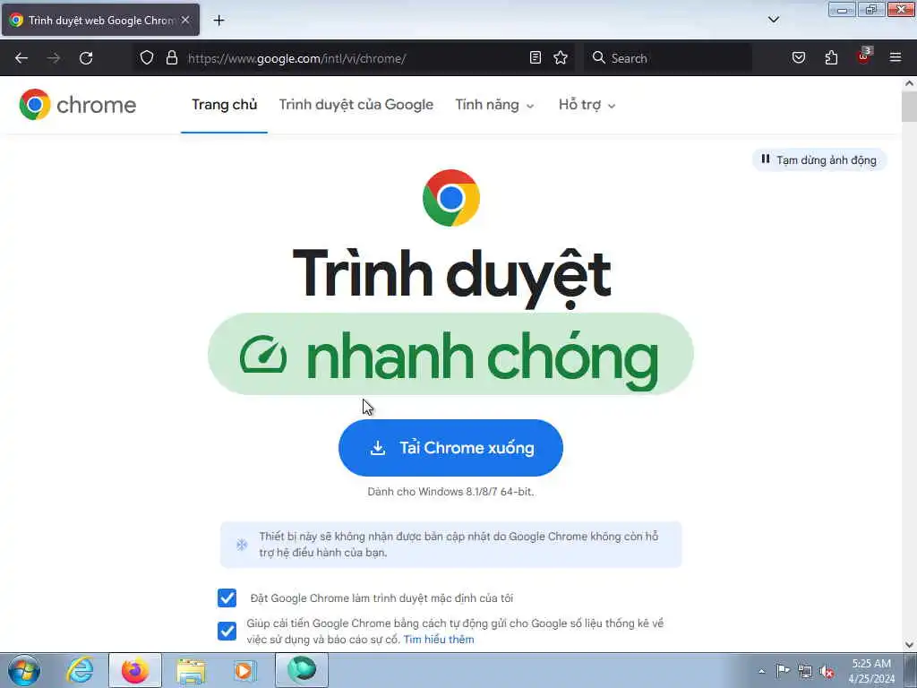Show hidden tray icons arrow
Viewport: 917px width, 688px height.
tap(761, 672)
